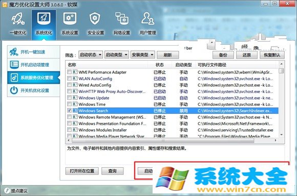
Task: Click service icon beside WLAN AutoConfig
Action: click(75, 79)
